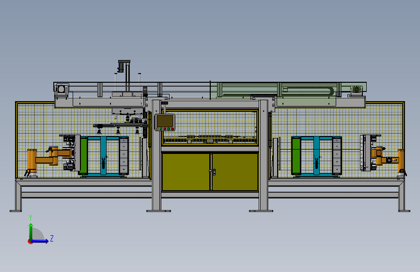Select the black vertical servo motor on top
This screenshot has height=272, width=420.
click(121, 66)
